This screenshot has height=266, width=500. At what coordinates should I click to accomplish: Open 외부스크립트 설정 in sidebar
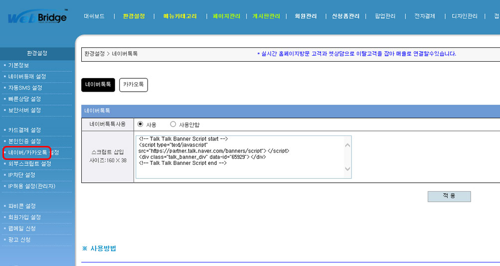pyautogui.click(x=29, y=164)
